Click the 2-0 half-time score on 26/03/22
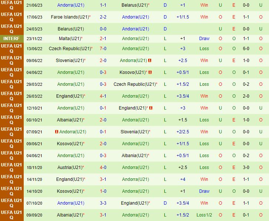 [246, 96]
